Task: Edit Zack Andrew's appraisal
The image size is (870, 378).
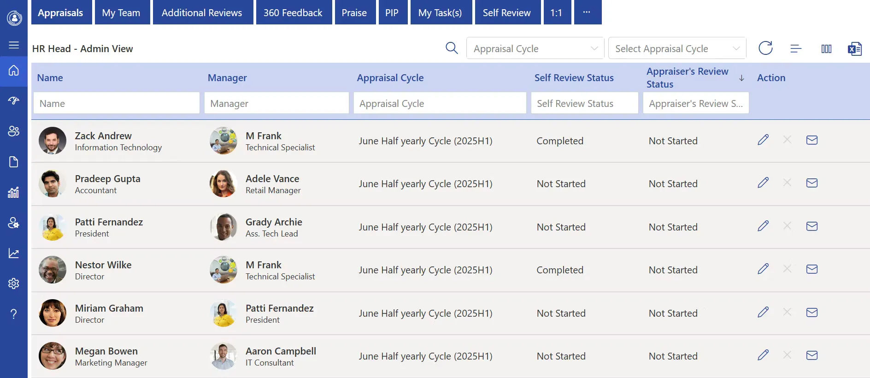Action: tap(763, 140)
